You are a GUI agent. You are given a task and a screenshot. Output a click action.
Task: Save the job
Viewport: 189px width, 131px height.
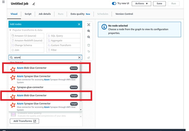pos(159,4)
